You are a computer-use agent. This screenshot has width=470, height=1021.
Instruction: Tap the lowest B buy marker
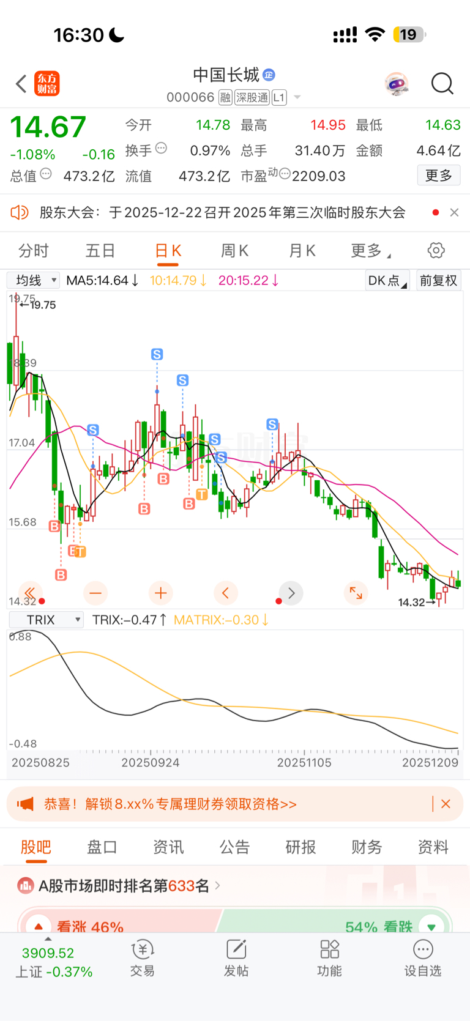pos(61,574)
